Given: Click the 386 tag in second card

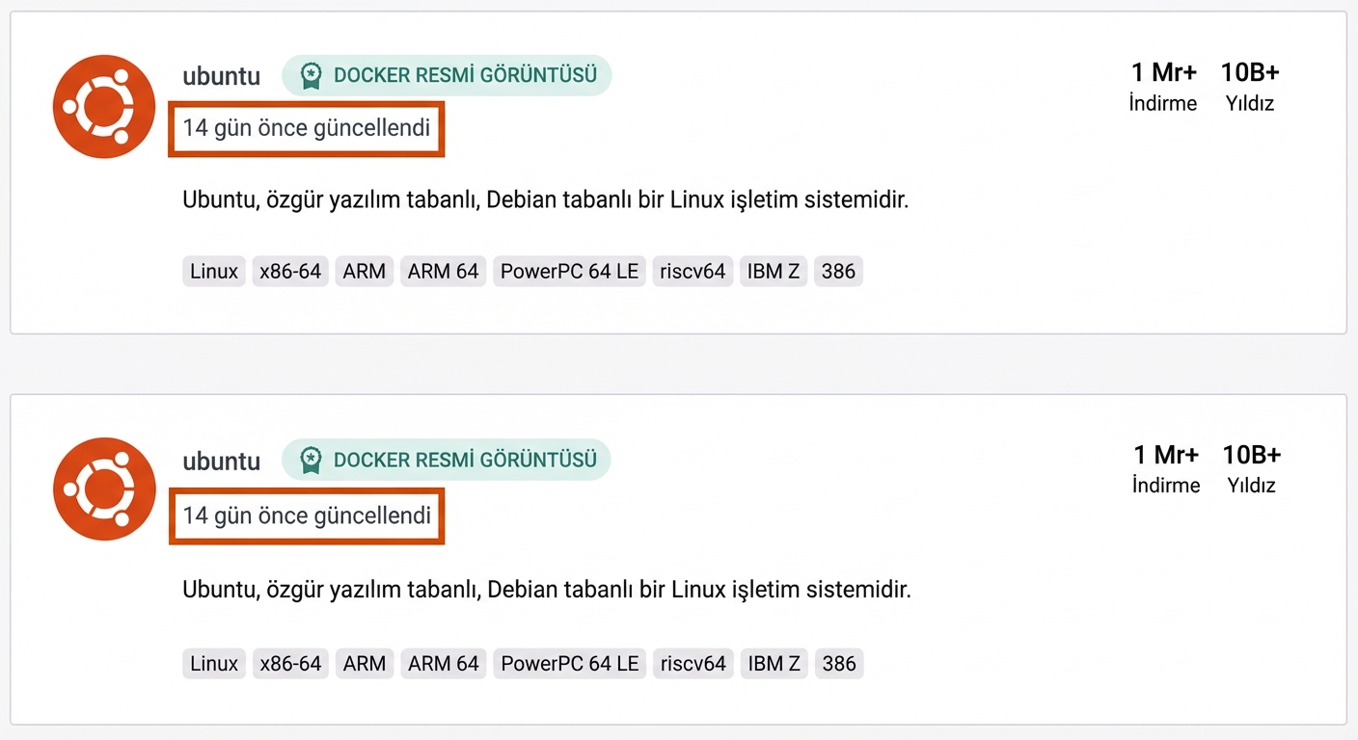Looking at the screenshot, I should coord(838,663).
